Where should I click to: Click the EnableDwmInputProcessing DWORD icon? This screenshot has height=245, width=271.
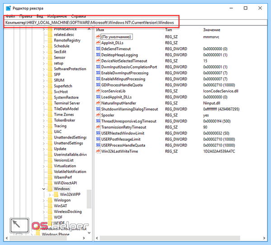pyautogui.click(x=98, y=73)
